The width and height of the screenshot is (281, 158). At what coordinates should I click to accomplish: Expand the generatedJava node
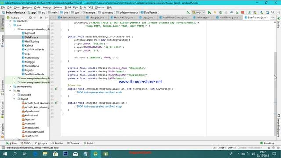(10, 86)
